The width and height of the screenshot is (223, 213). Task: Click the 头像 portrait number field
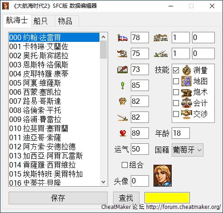[x=140, y=181]
